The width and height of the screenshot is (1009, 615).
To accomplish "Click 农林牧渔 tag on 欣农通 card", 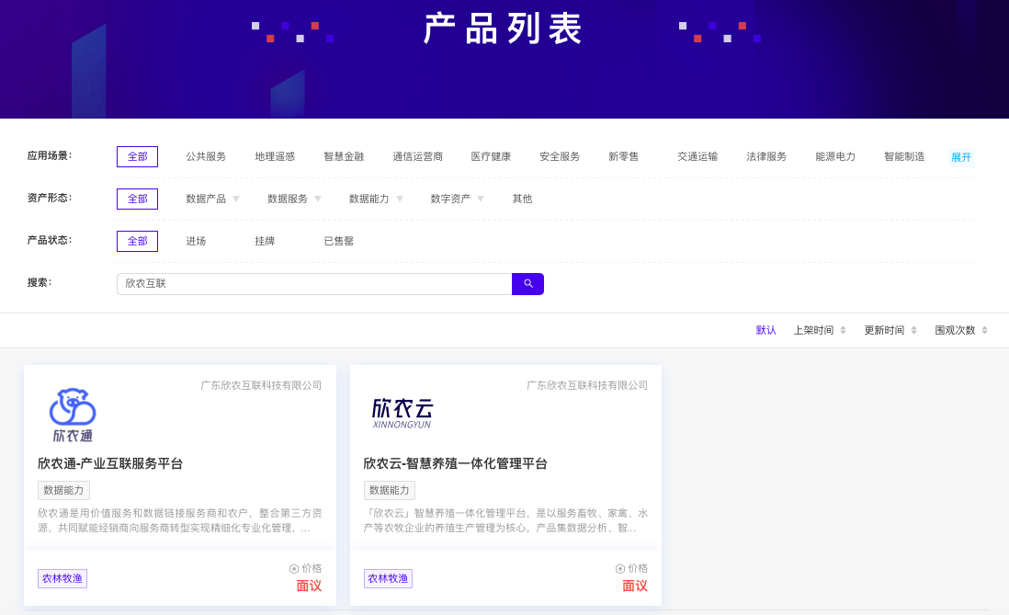I will (x=62, y=578).
